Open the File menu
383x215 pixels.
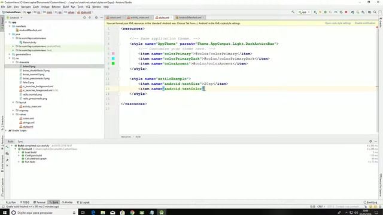(3, 7)
